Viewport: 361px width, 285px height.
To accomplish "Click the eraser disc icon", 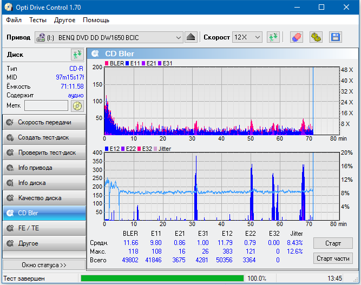I will (296, 37).
